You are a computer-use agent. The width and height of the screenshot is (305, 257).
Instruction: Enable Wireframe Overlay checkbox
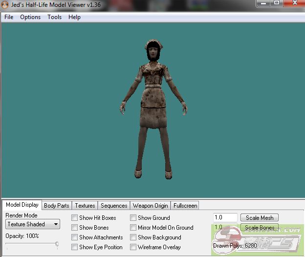tap(133, 247)
